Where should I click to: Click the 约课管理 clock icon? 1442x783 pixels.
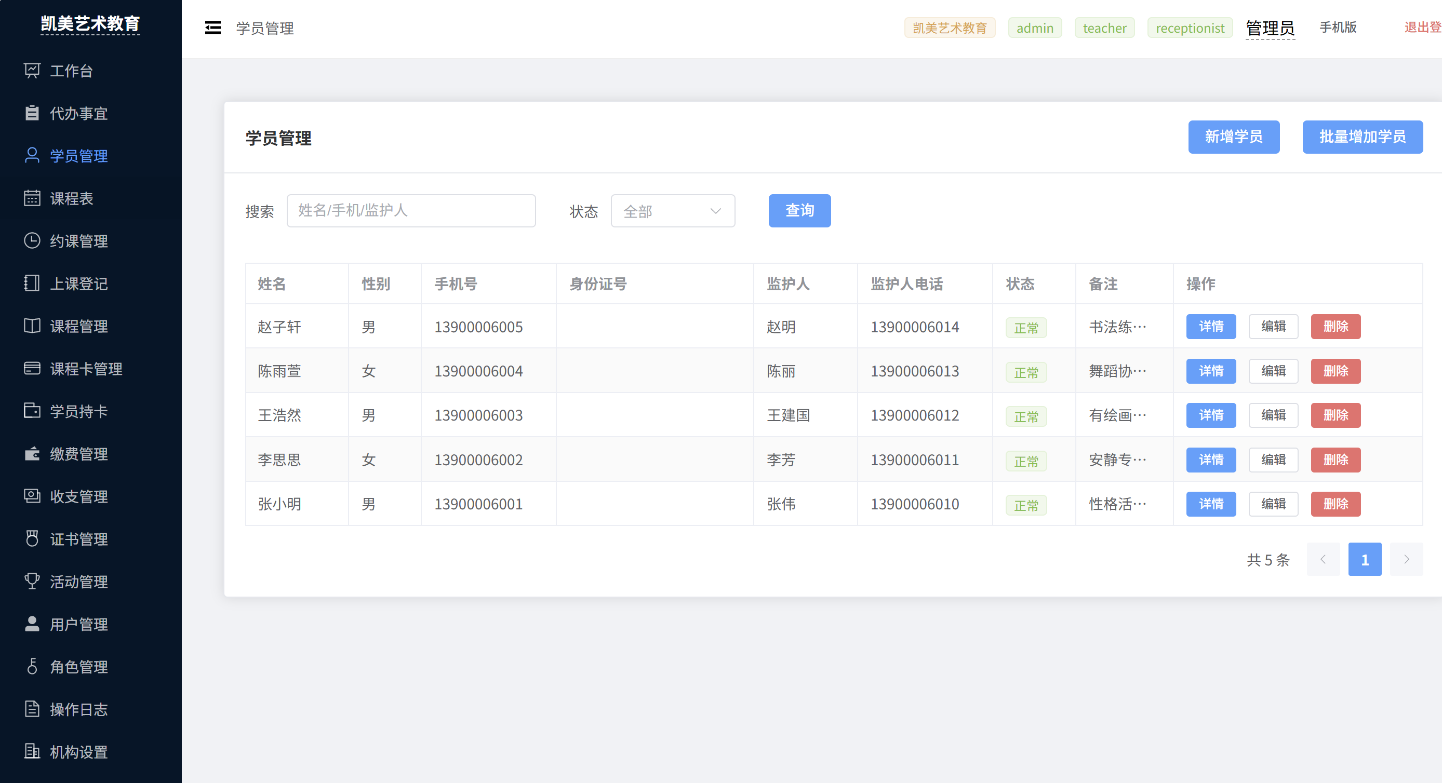32,241
